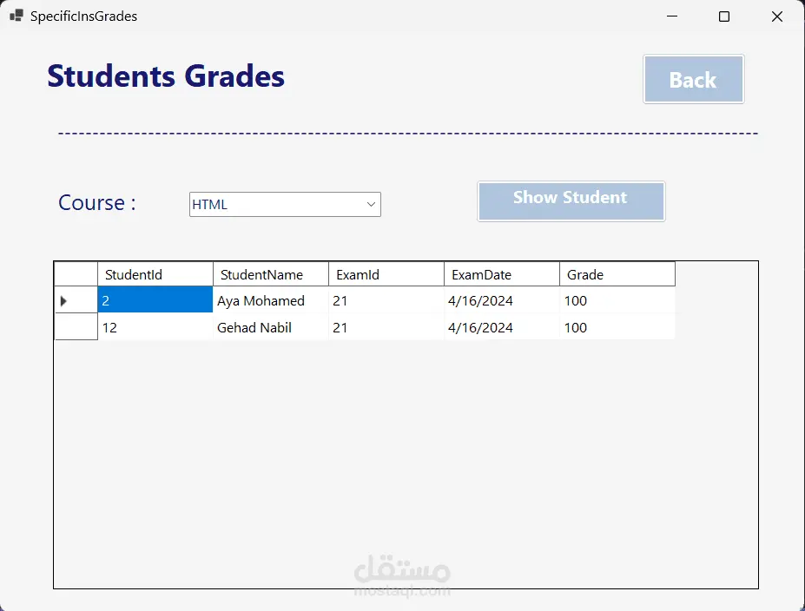Viewport: 805px width, 611px height.
Task: Click the Show Student button
Action: coord(571,201)
